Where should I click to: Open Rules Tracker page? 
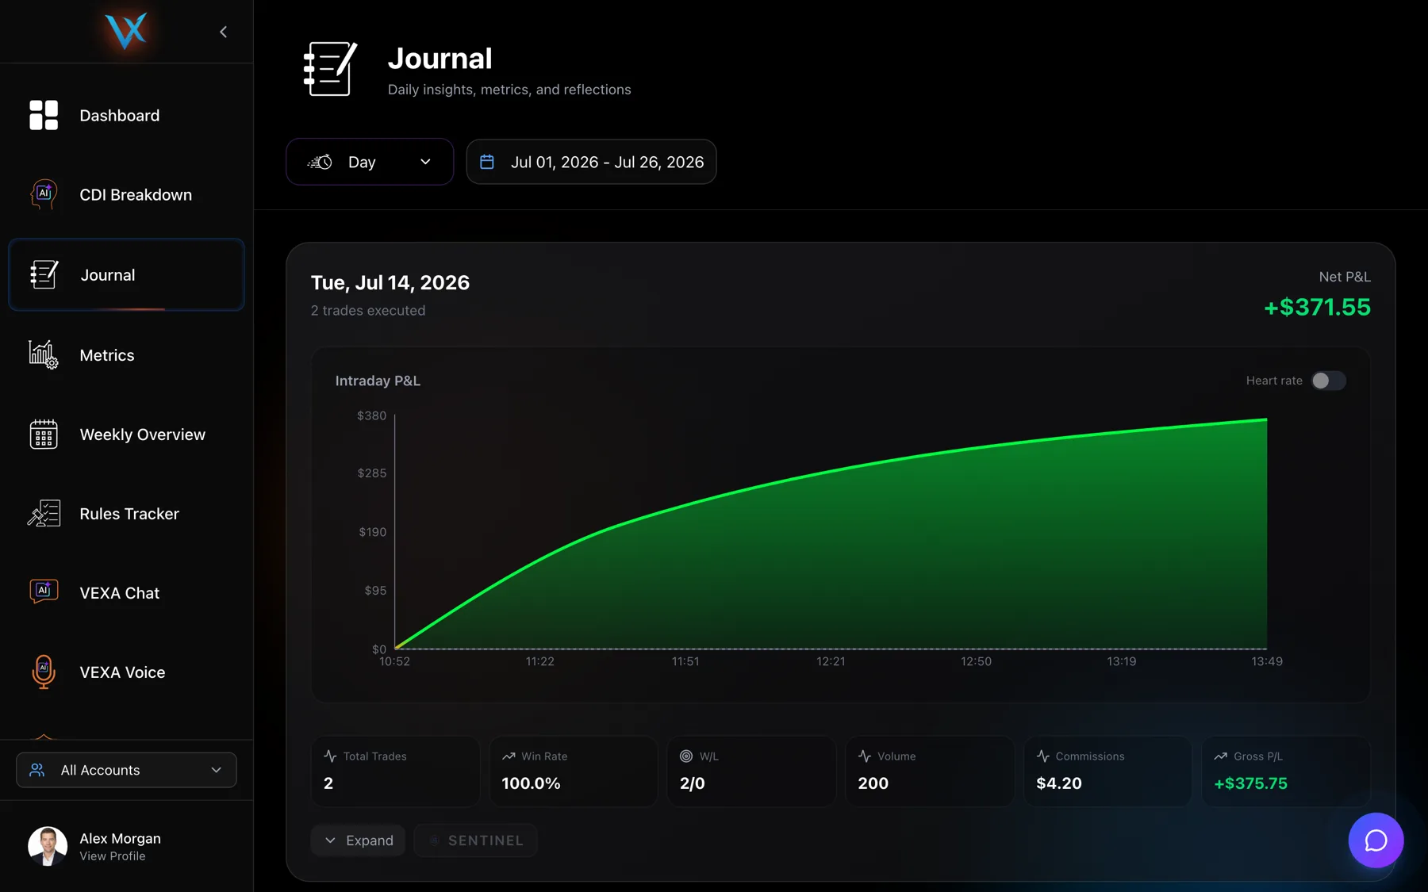click(x=126, y=513)
